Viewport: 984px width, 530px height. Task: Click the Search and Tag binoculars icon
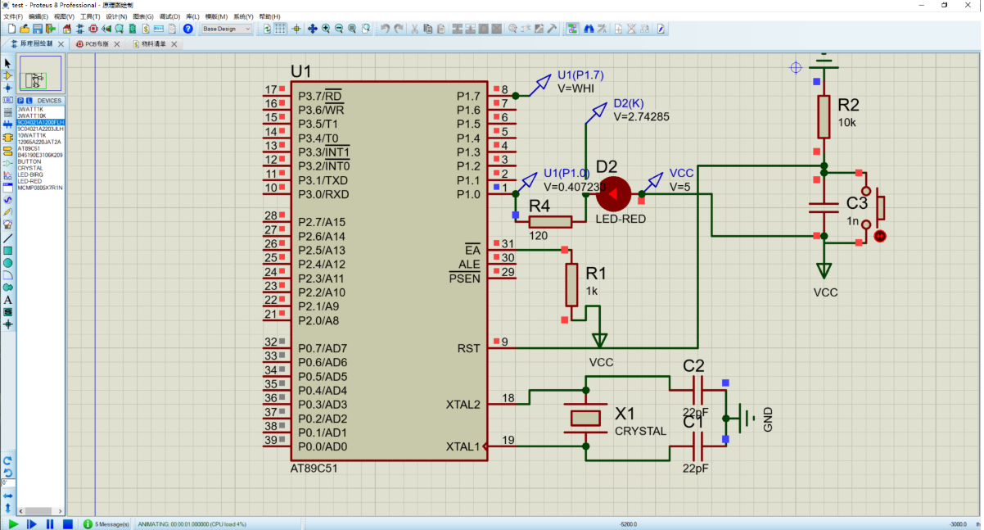click(588, 29)
